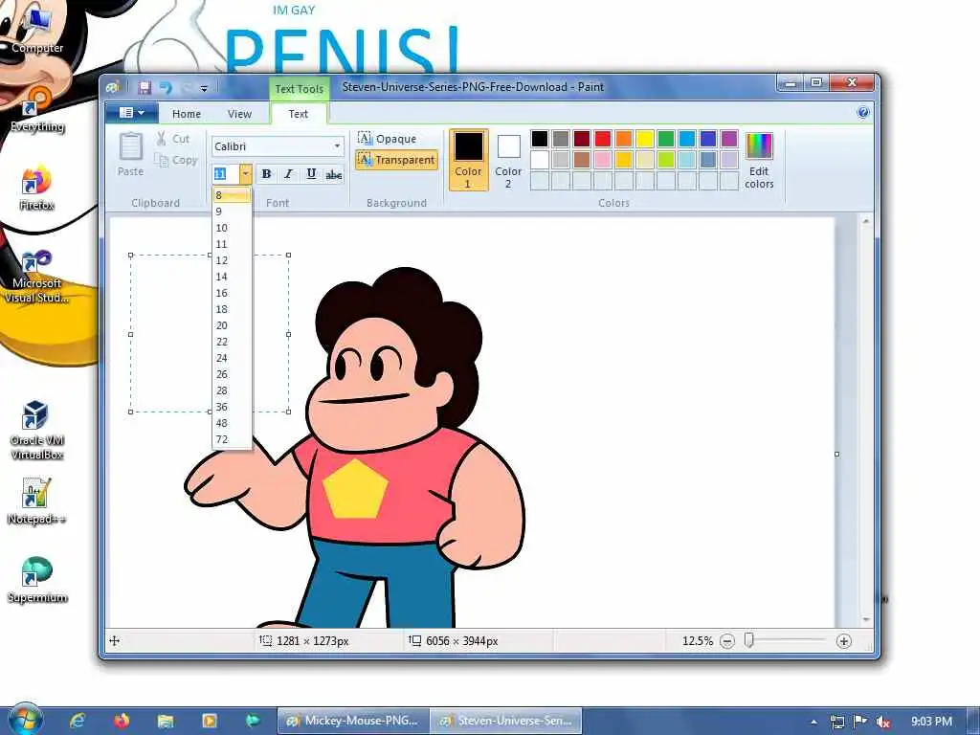Click the Cut button

(x=173, y=139)
